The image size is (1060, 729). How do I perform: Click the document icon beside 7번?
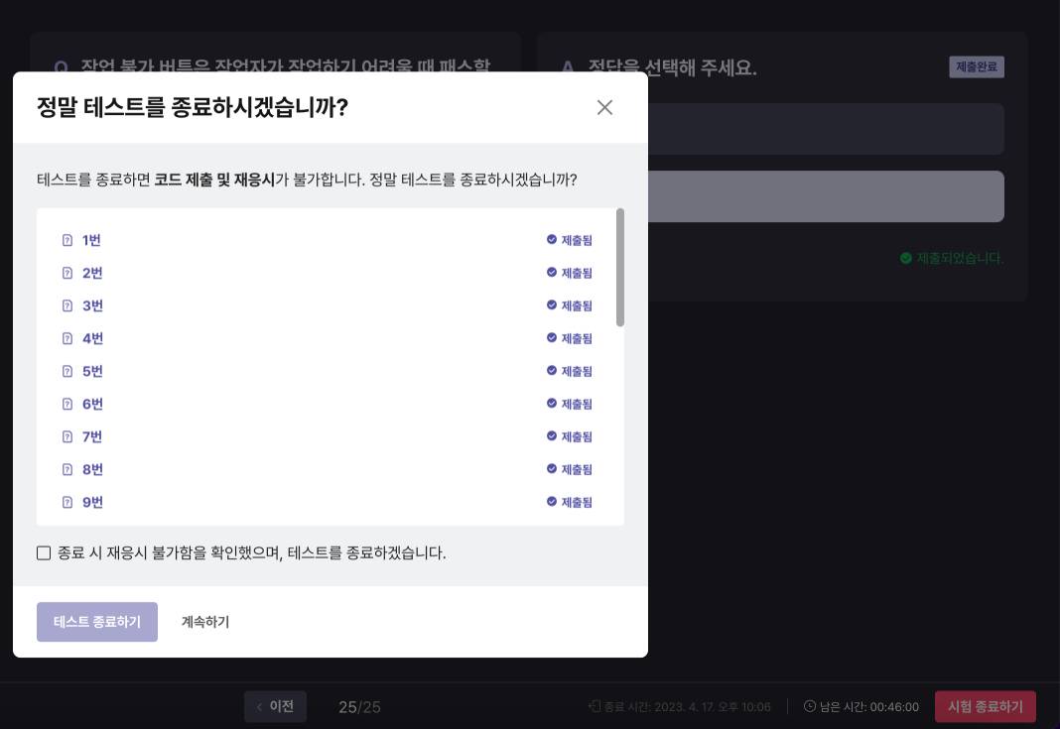tap(66, 436)
